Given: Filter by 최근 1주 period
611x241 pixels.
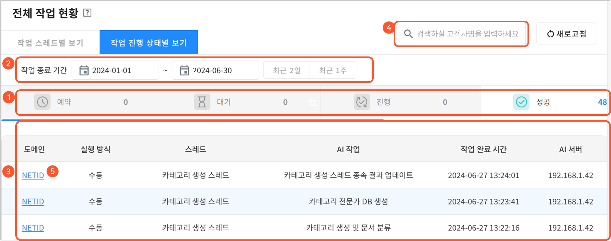Looking at the screenshot, I should coord(333,70).
